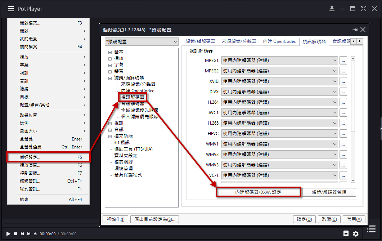This screenshot has width=382, height=241.
Task: Expand the 播放 tree node
Action: tap(110, 59)
